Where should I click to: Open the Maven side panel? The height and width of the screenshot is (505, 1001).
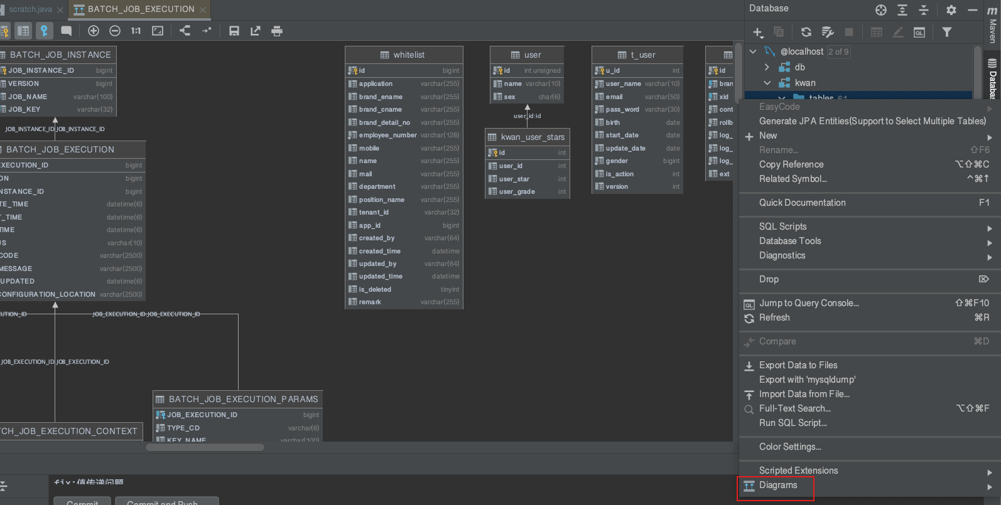(993, 24)
